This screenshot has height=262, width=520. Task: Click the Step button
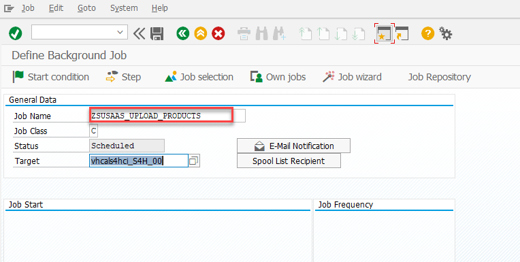(x=123, y=77)
